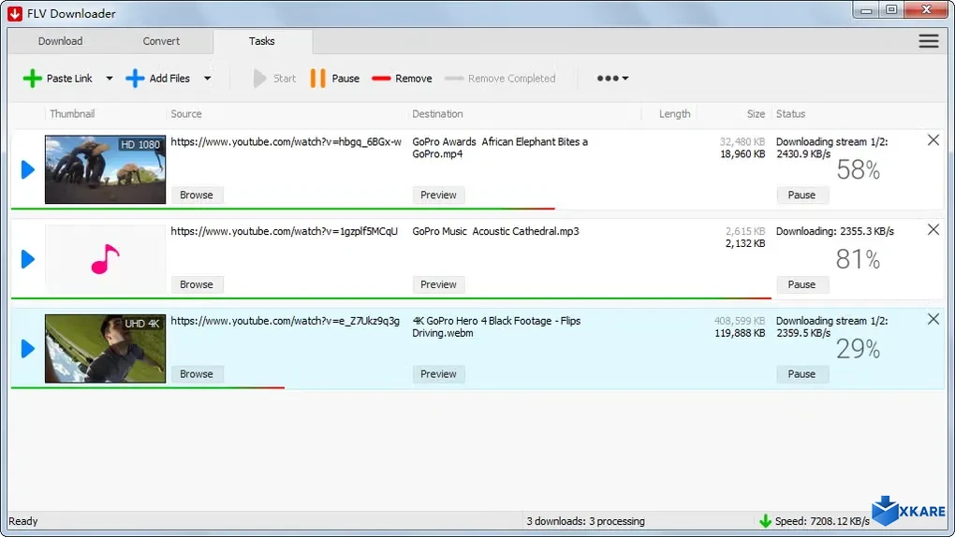Screen dimensions: 955x537
Task: Click the 18,960 KB size value
Action: pyautogui.click(x=742, y=154)
